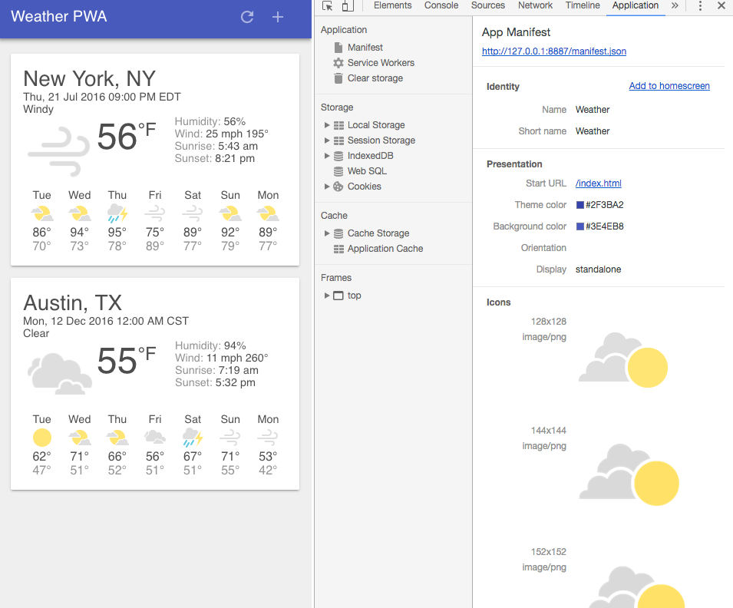Screen dimensions: 733x608
Task: Select the inspect element cursor icon
Action: (328, 5)
